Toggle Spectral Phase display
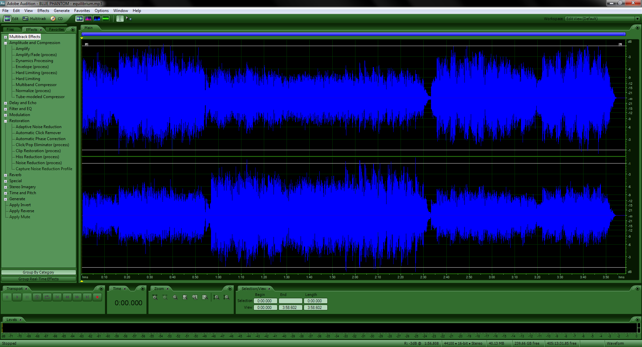The height and width of the screenshot is (347, 642). [106, 19]
